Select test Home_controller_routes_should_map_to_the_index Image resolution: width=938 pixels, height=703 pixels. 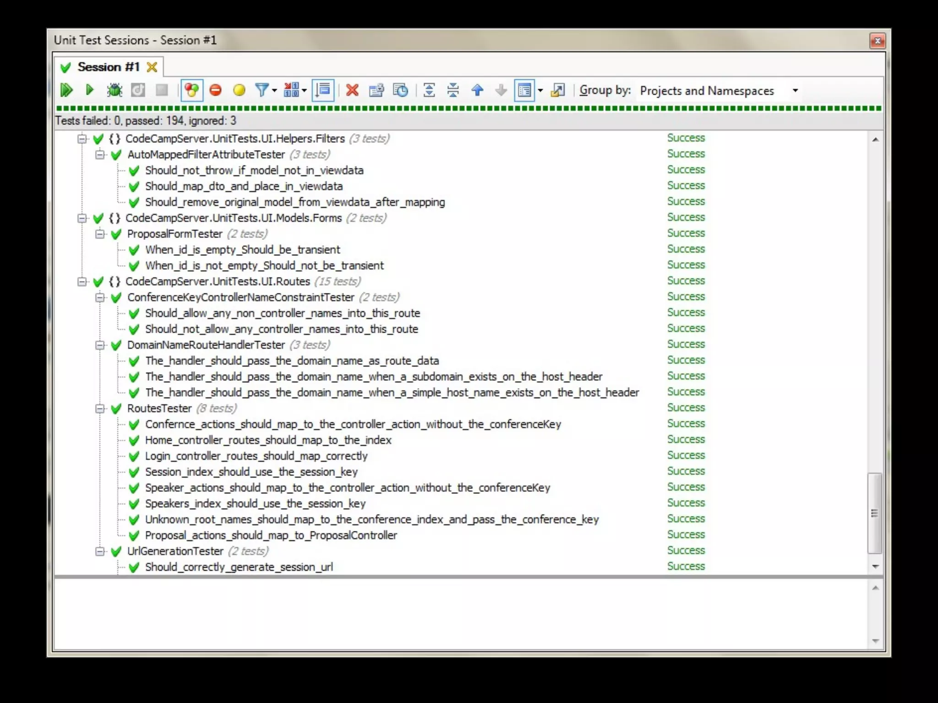click(268, 440)
